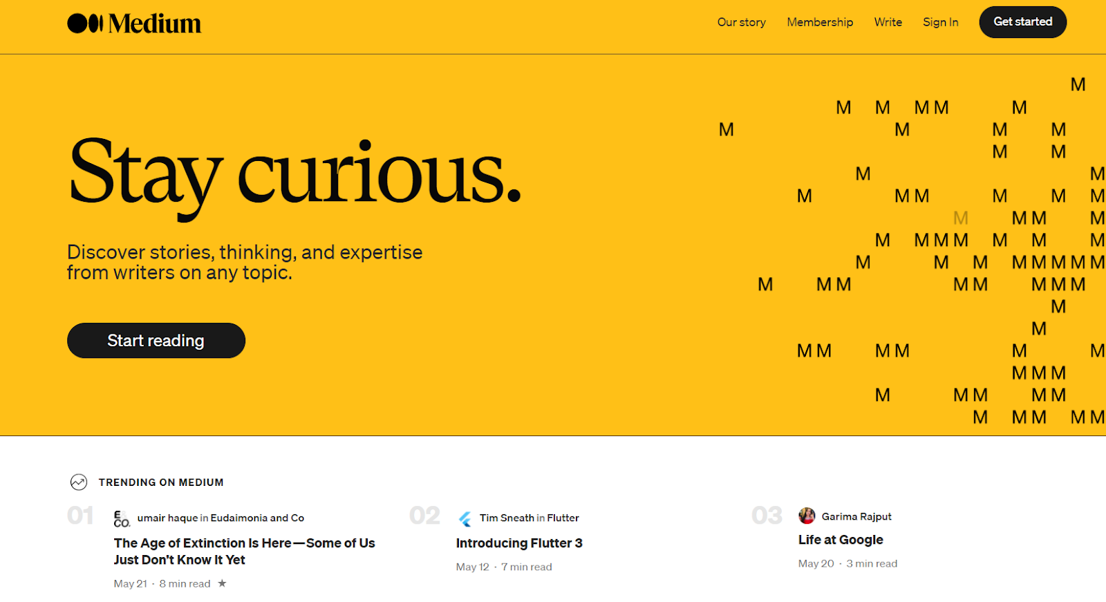Click Garima Rajput's avatar
1106x602 pixels.
[x=807, y=516]
